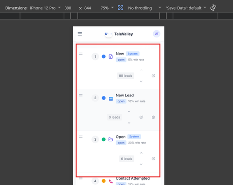Viewport: 233px width, 185px height.
Task: Open the hamburger navigation menu
Action: 80,34
